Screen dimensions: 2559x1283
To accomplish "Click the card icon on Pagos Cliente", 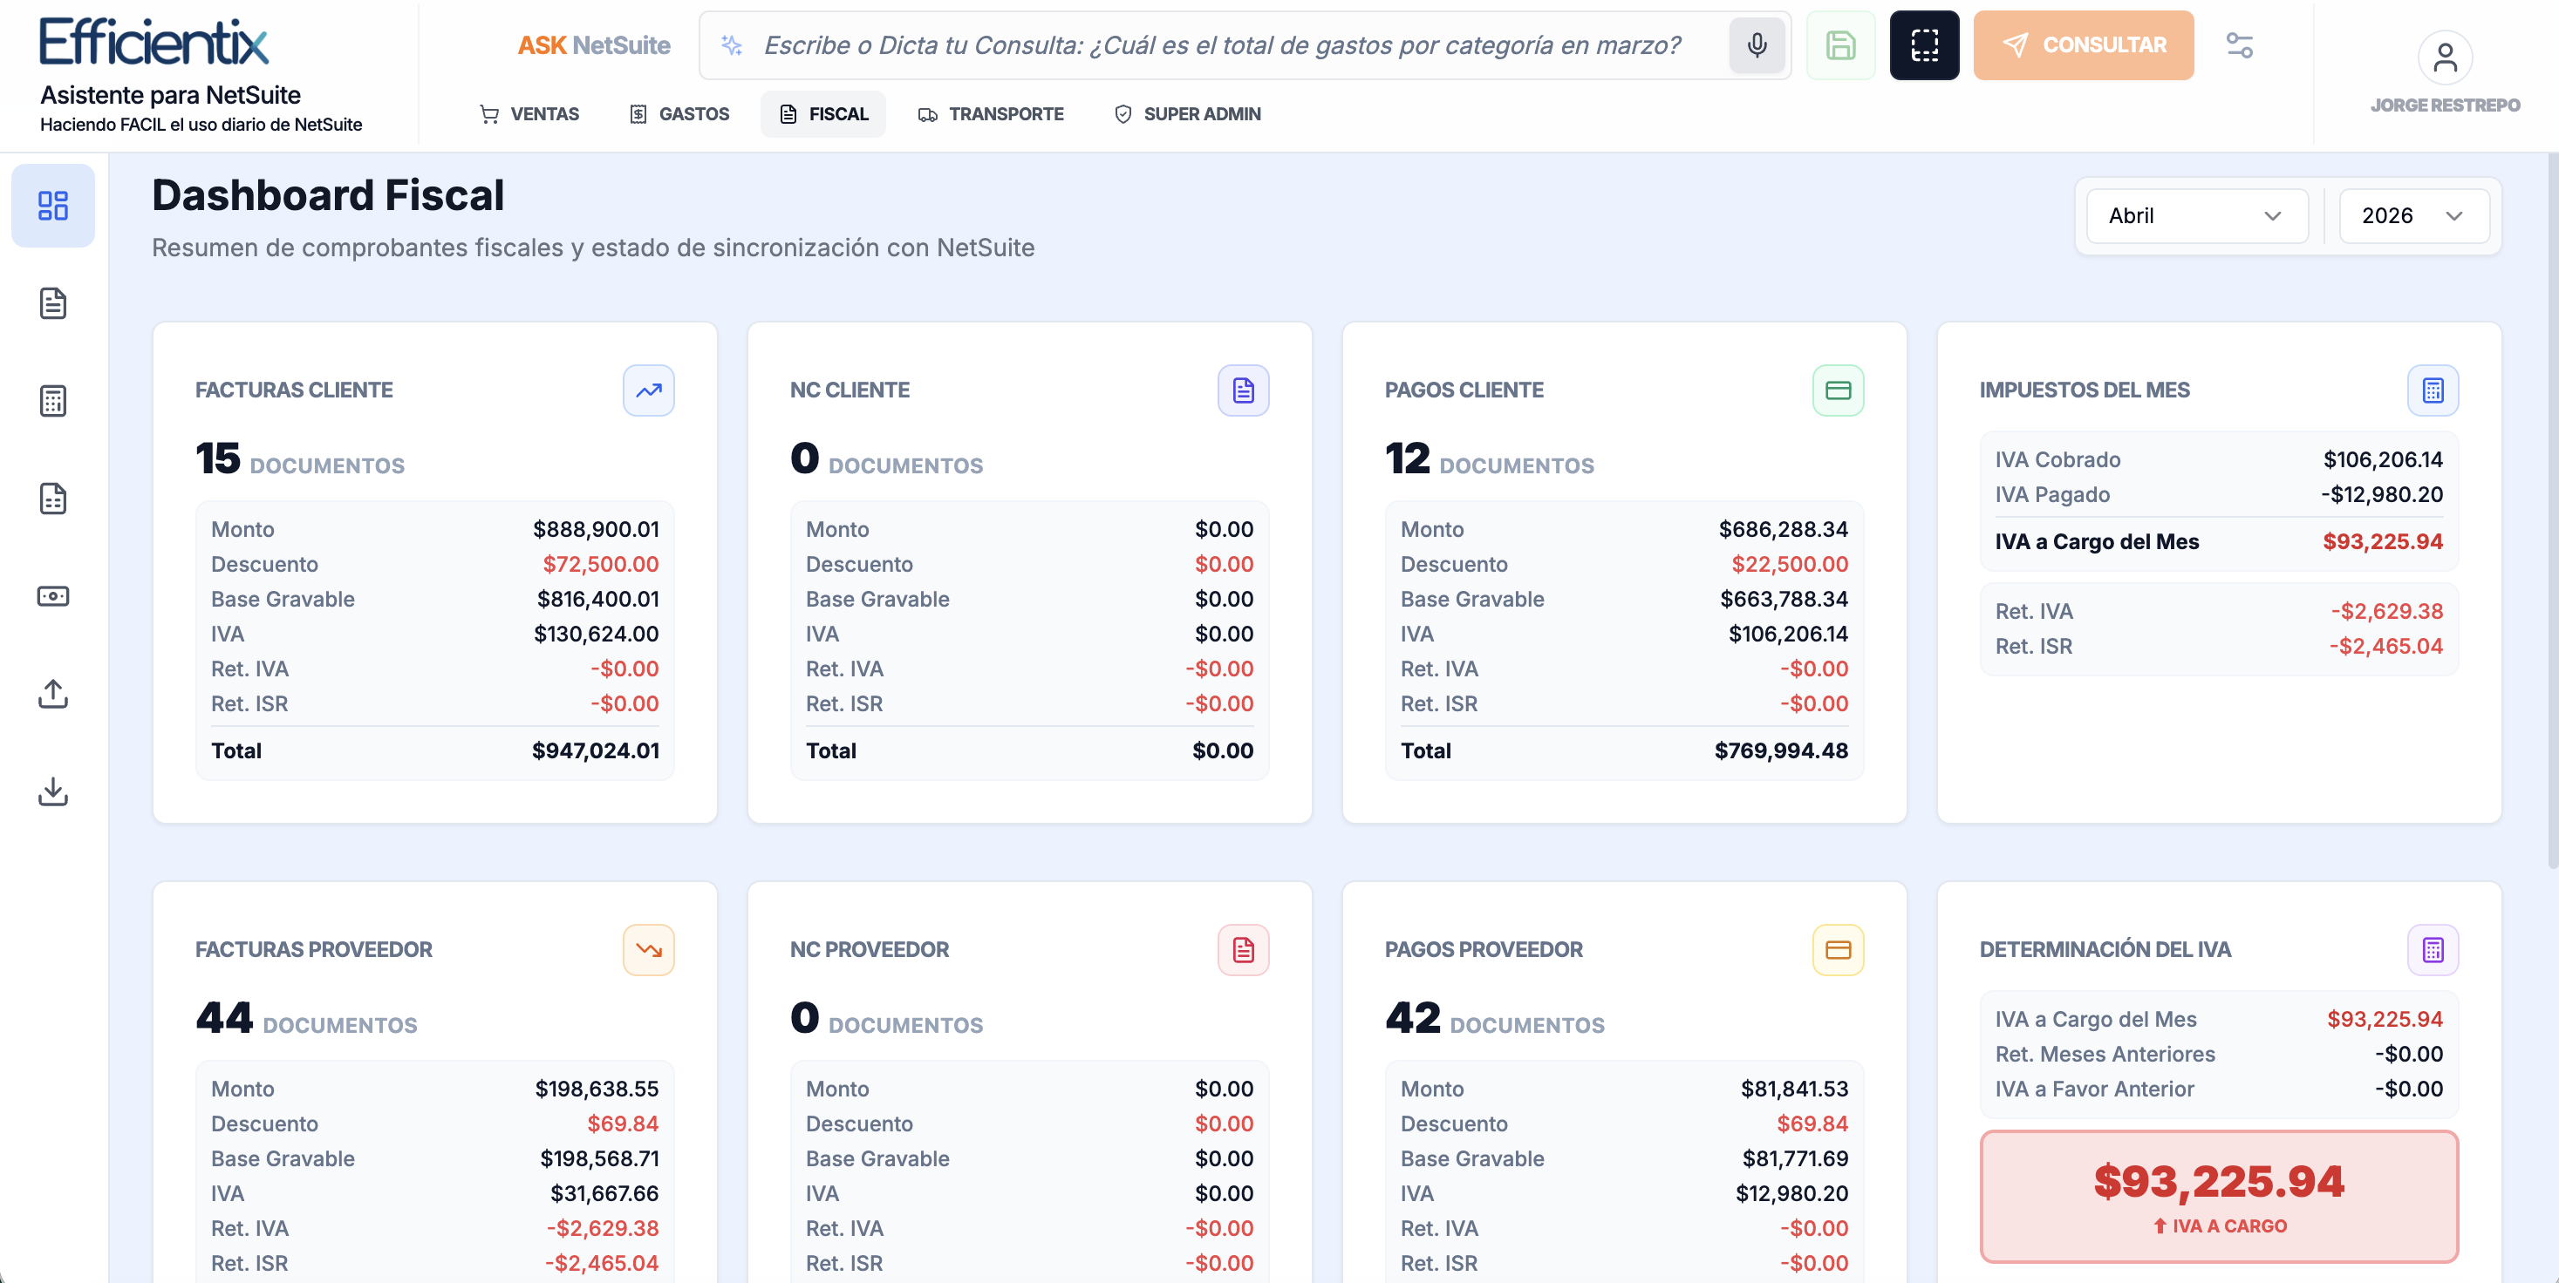I will [1839, 390].
